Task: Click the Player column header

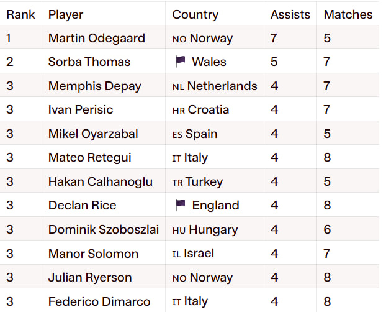Action: (66, 14)
